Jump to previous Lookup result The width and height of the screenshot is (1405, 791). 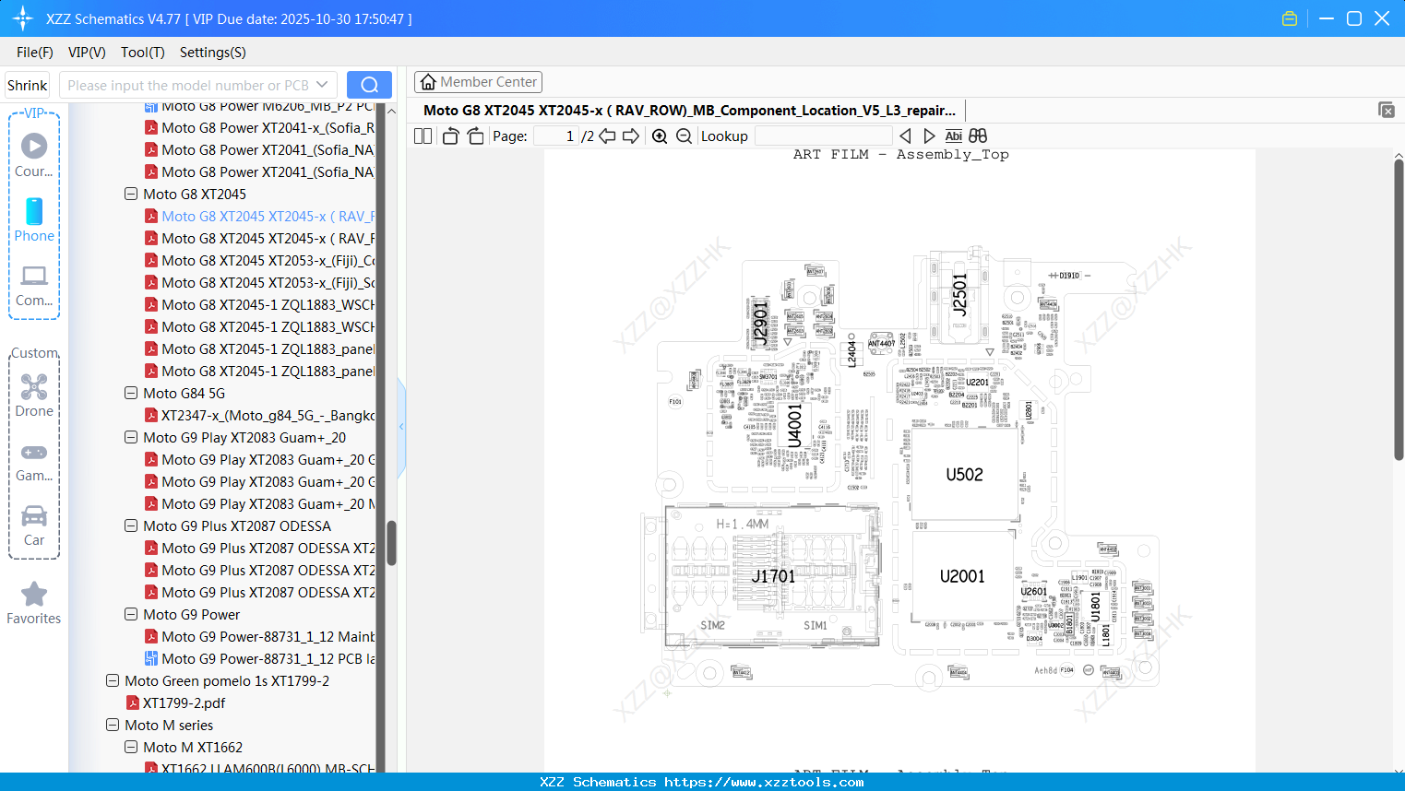coord(905,136)
